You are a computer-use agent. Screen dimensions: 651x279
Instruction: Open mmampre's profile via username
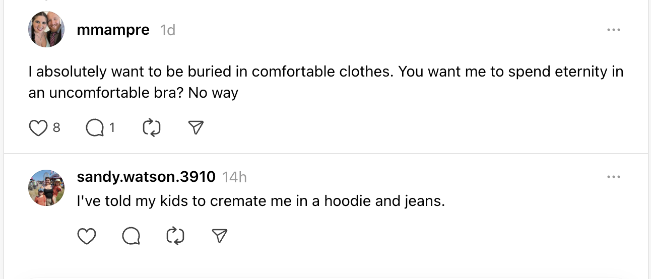(x=113, y=30)
